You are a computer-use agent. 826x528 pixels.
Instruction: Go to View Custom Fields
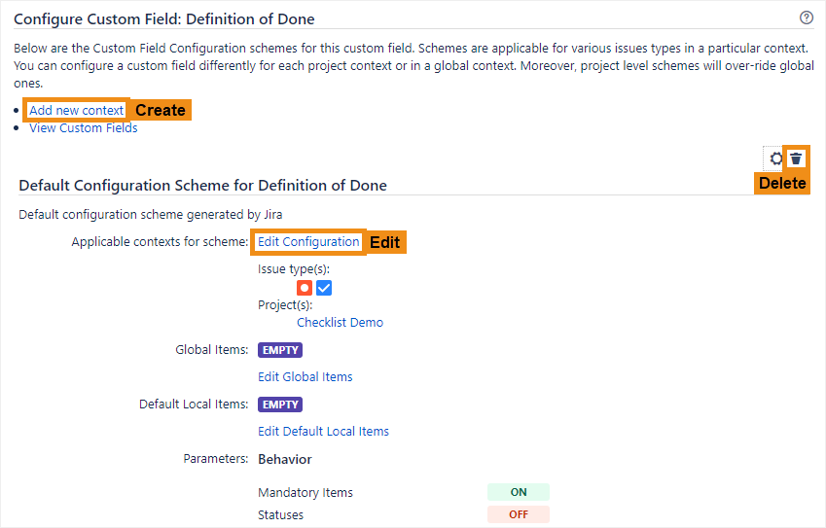pos(84,128)
